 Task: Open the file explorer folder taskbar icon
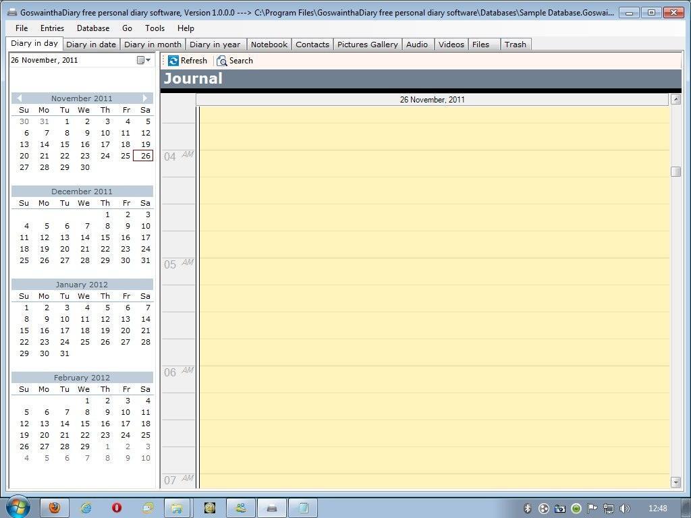point(177,508)
